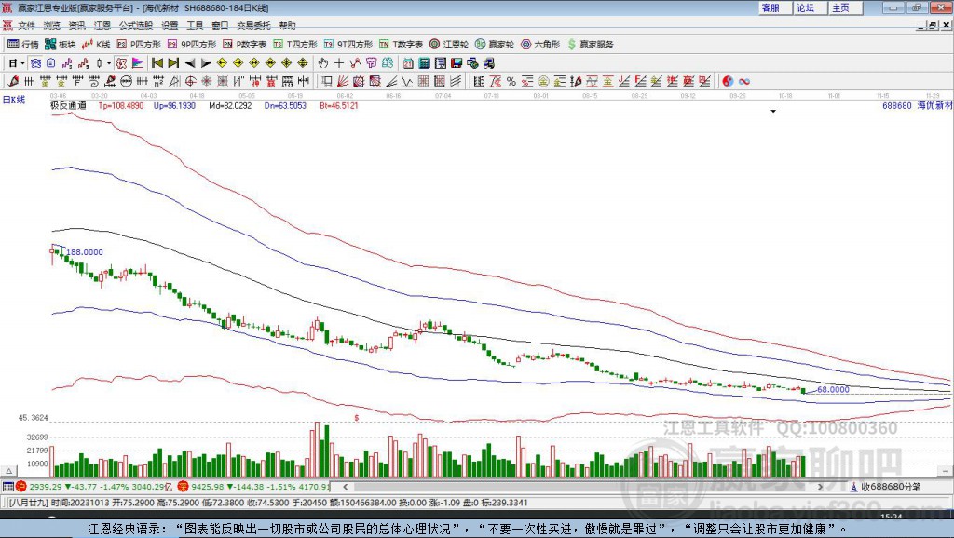Click the 论坛 forum button
The width and height of the screenshot is (954, 538).
click(806, 7)
